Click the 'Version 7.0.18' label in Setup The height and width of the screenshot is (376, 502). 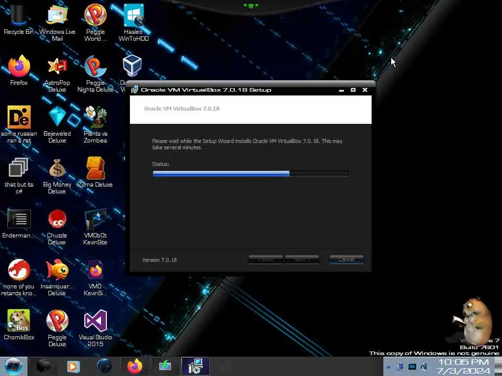[x=159, y=260]
